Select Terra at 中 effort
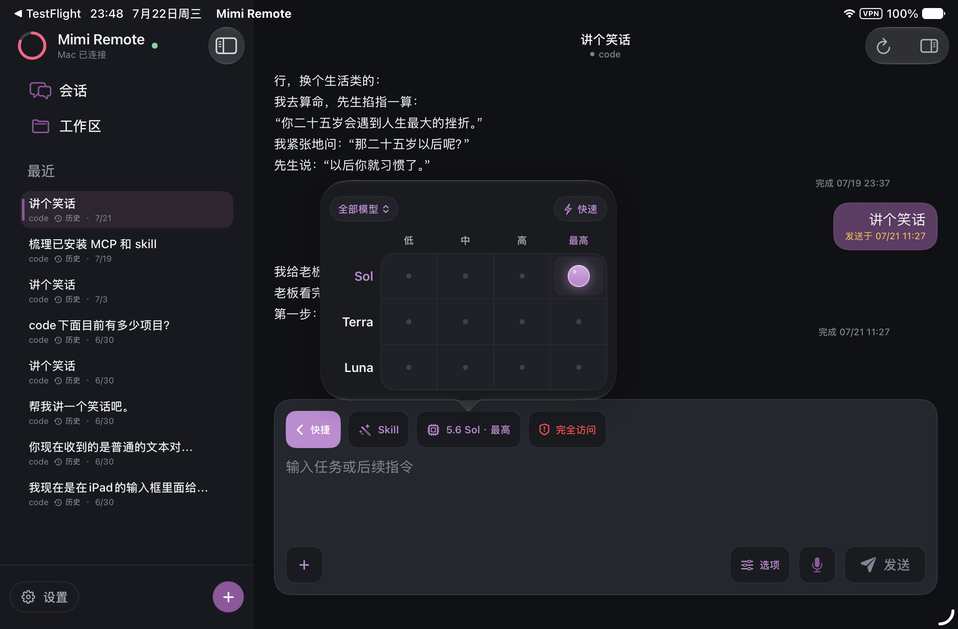The image size is (958, 629). tap(465, 322)
